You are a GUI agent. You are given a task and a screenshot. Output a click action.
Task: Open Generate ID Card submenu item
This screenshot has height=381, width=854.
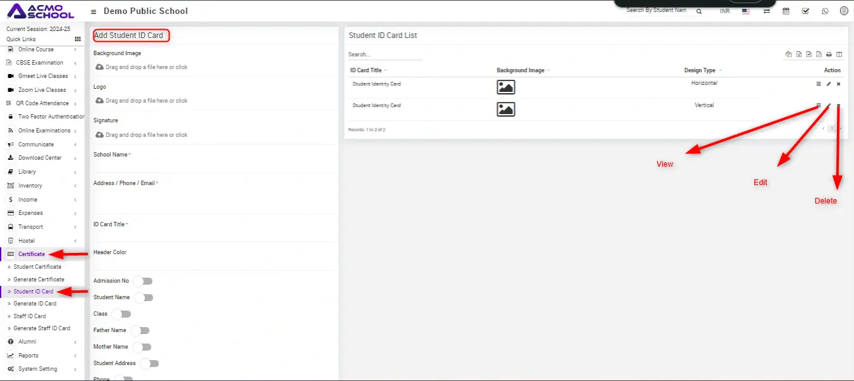(x=35, y=304)
